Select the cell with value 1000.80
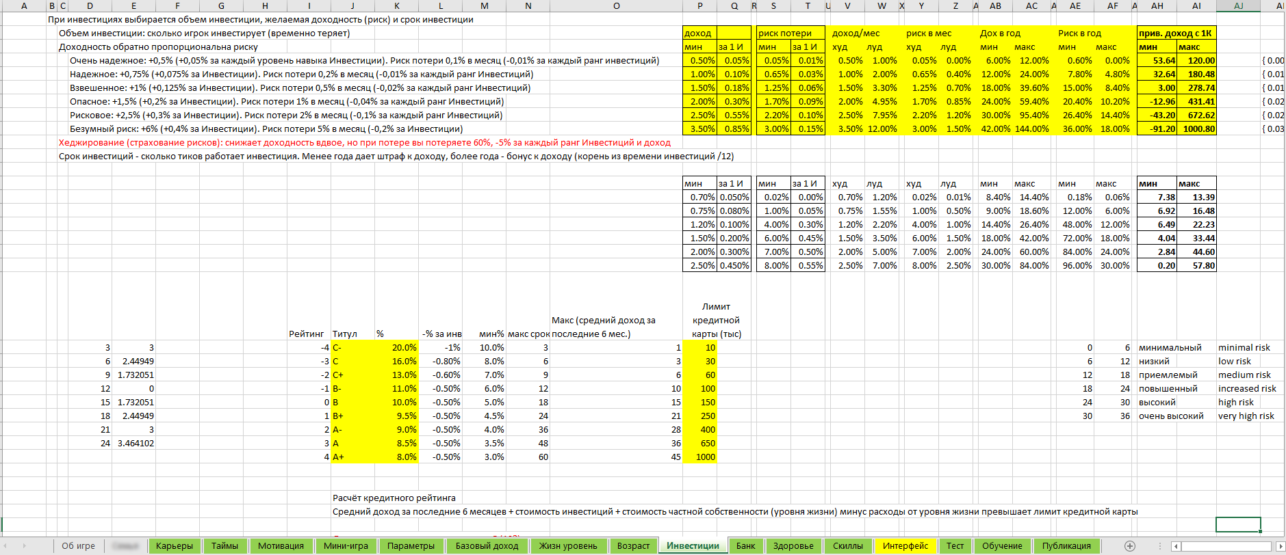1286x555 pixels. 1196,128
